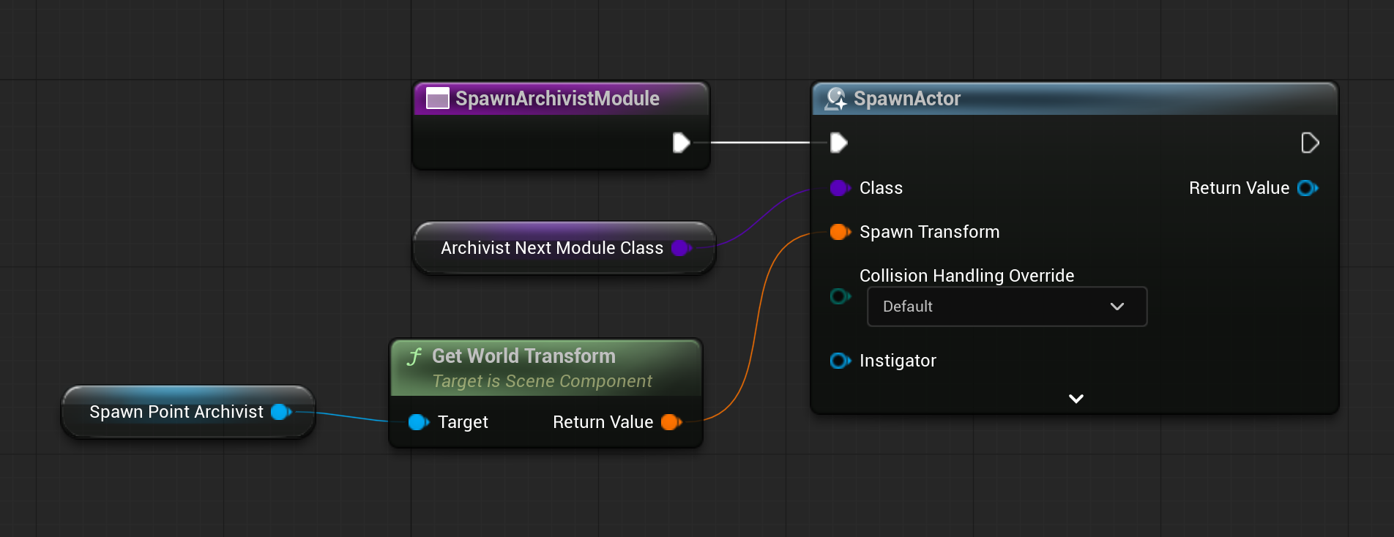
Task: Expand SpawnActor advanced pins chevron
Action: (x=1076, y=399)
